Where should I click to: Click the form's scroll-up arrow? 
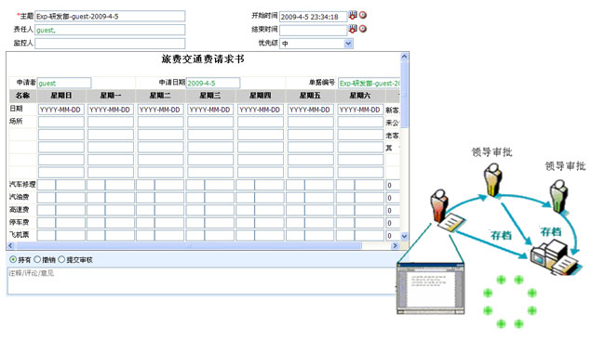(404, 57)
